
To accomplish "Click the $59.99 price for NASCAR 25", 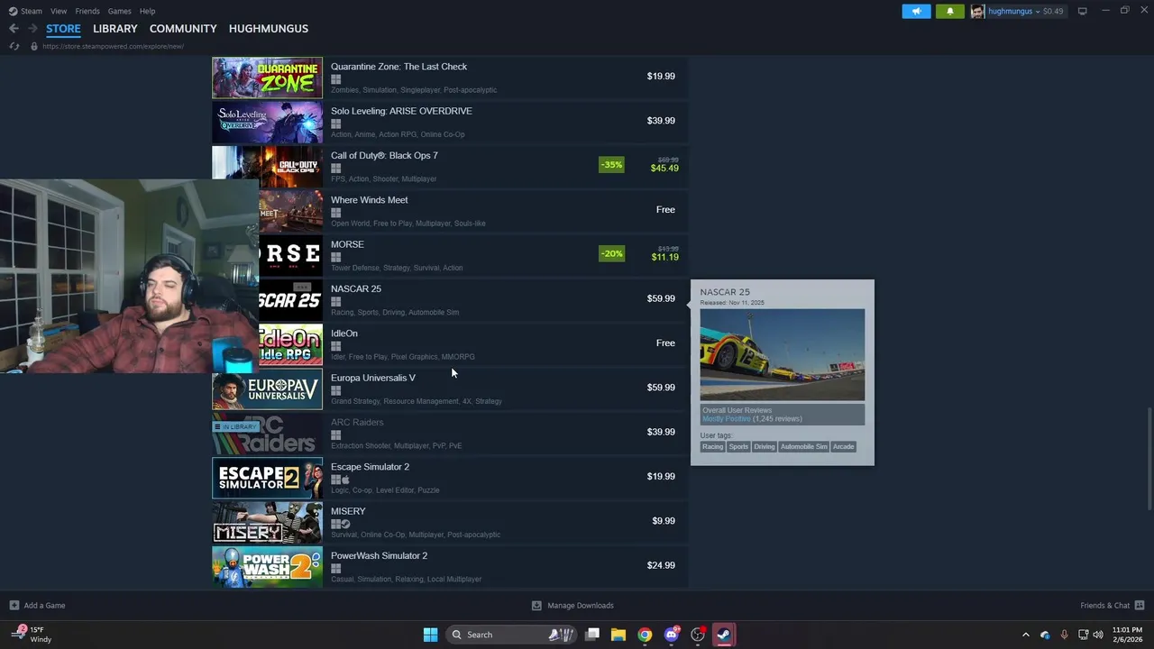I will point(661,298).
